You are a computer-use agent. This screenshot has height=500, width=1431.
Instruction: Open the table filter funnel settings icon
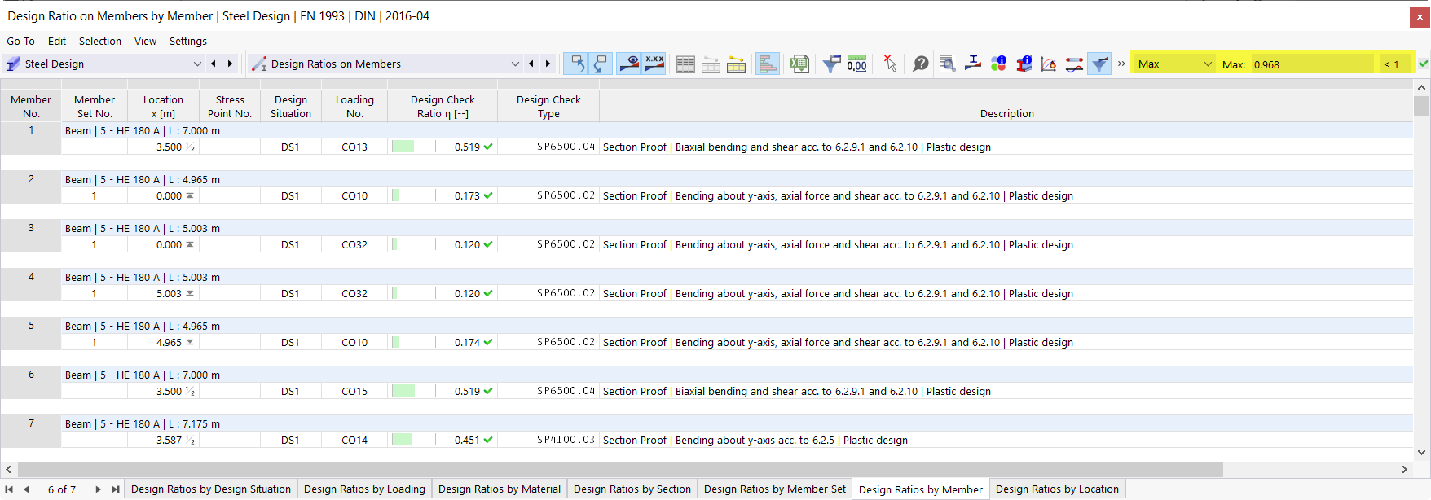click(x=831, y=64)
